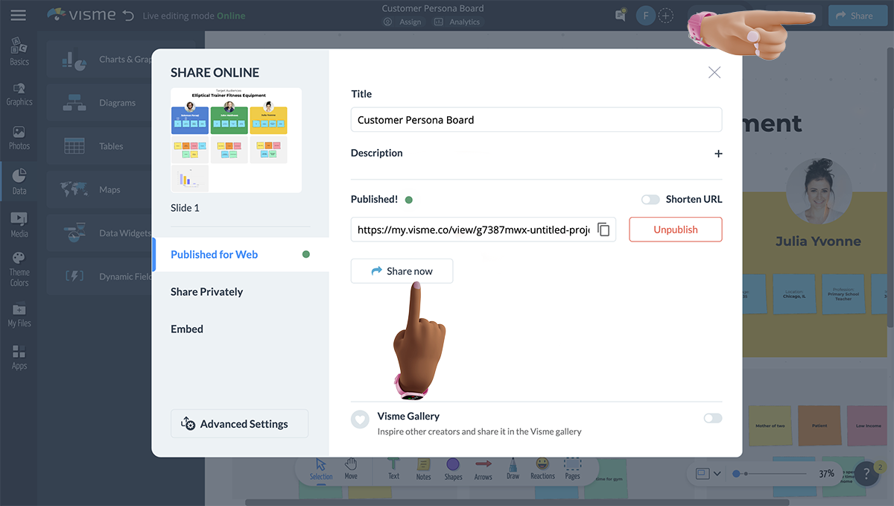Enable the Shorten URL toggle
Screen dimensions: 894x506
[x=650, y=199]
